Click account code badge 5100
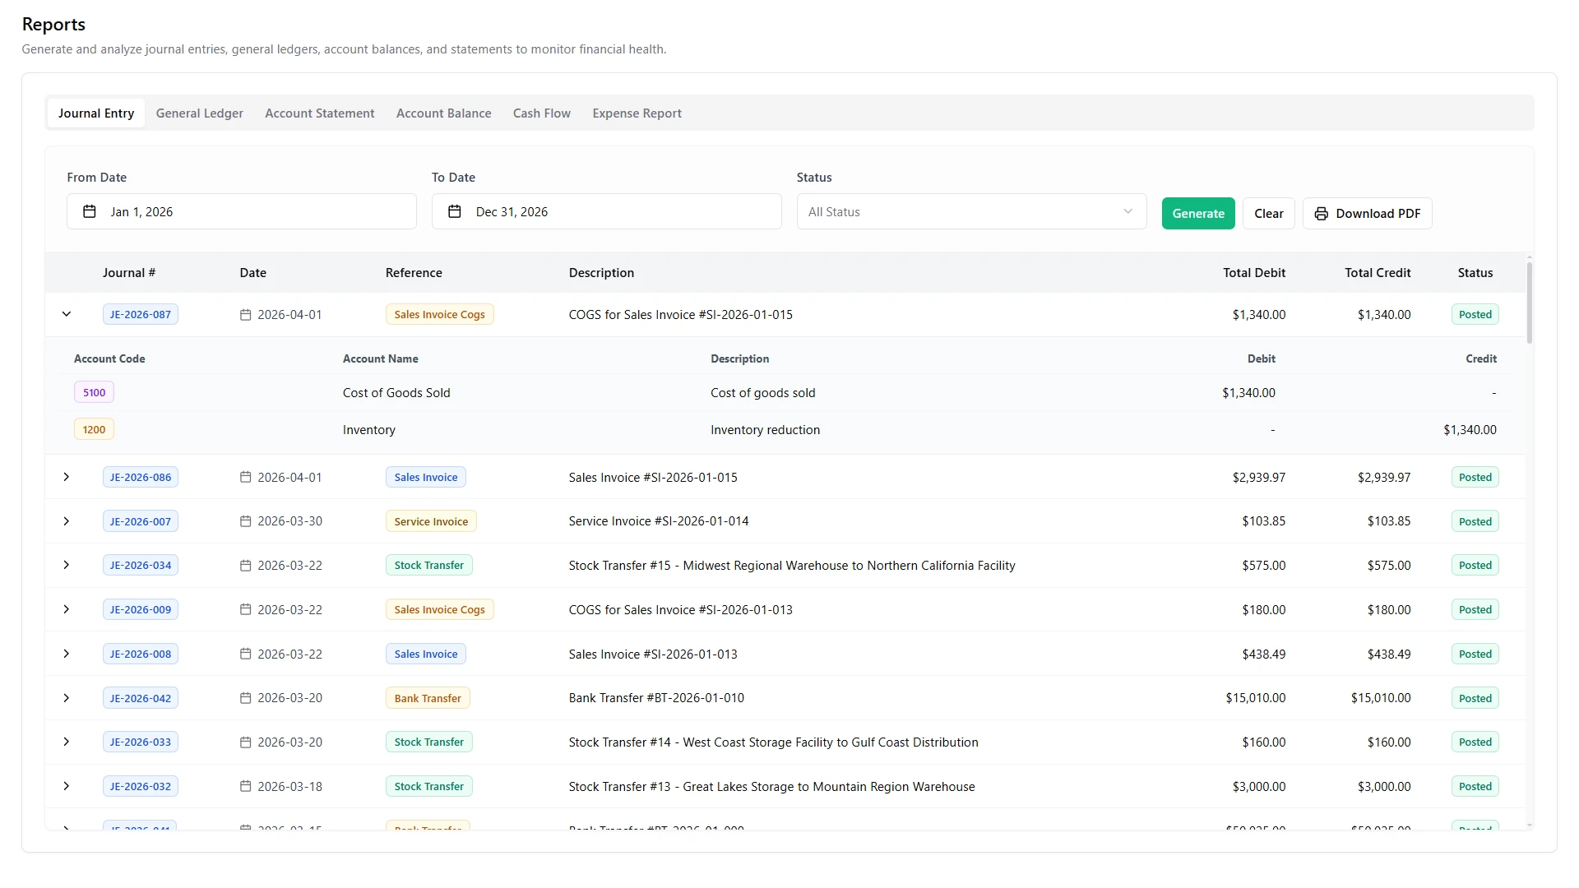1579x888 pixels. 94,392
